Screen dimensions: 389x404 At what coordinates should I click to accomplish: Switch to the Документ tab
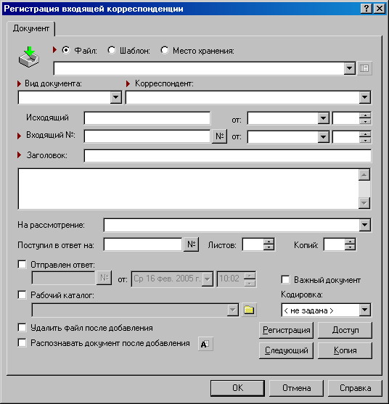coord(31,28)
